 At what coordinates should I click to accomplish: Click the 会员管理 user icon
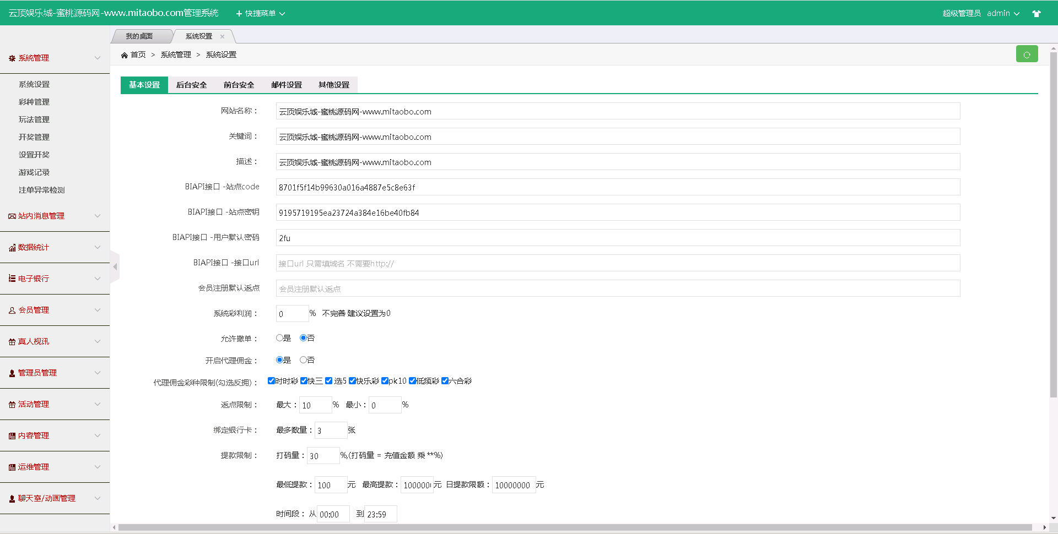click(12, 310)
